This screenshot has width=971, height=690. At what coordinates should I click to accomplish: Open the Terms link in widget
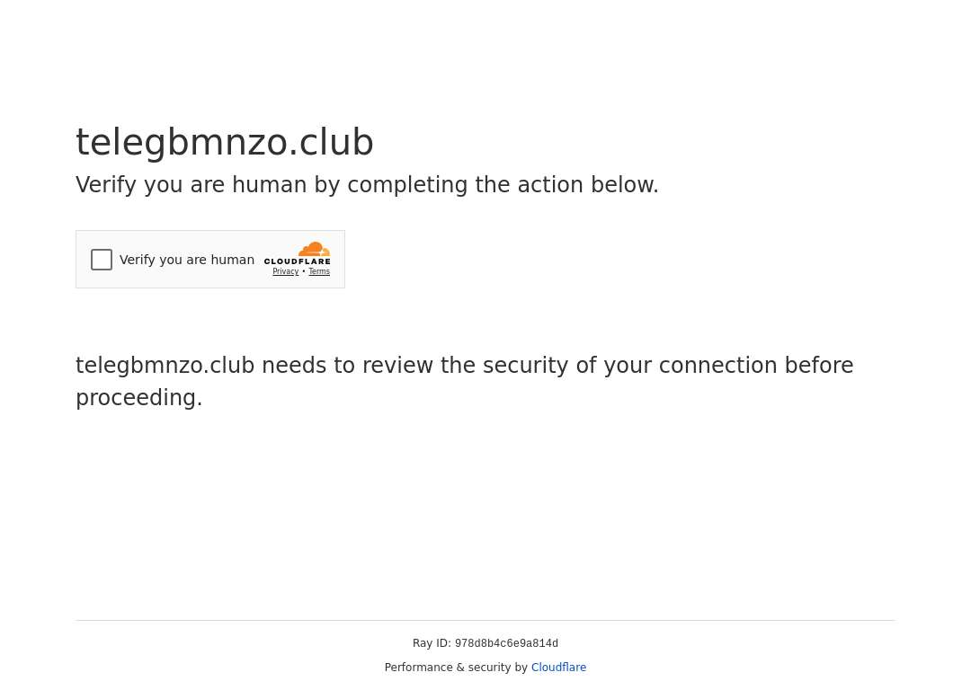(x=319, y=271)
